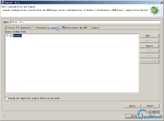
Task: Click the Up button
Action: click(149, 51)
